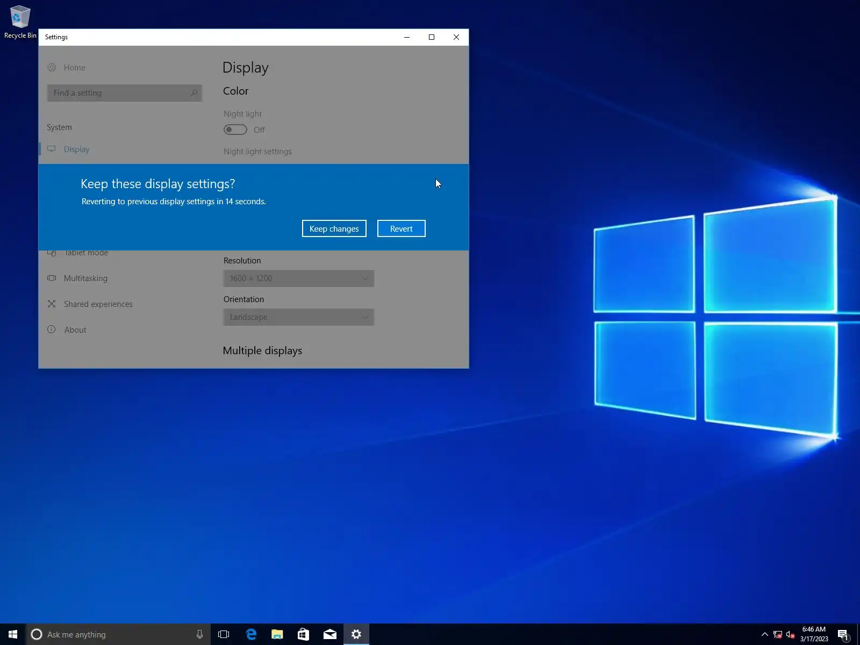Image resolution: width=860 pixels, height=645 pixels.
Task: Click the Find a setting search box
Action: (125, 93)
